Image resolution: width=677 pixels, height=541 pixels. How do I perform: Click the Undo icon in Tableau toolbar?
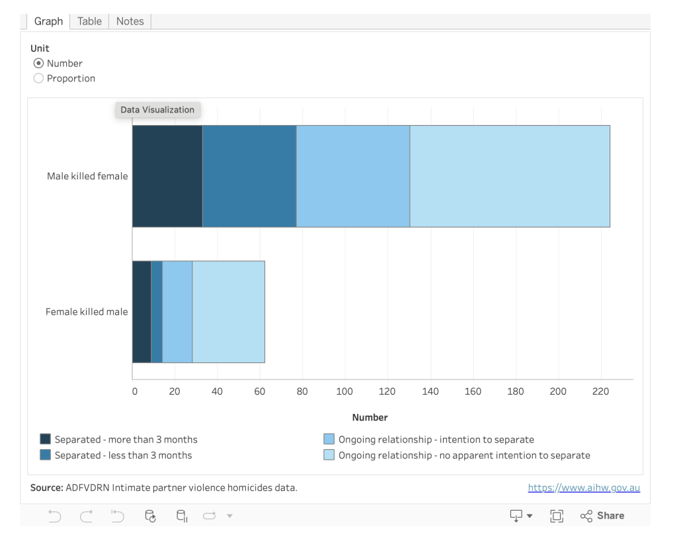[54, 516]
